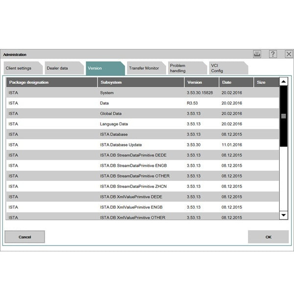Click the Global Data version 3.53.13
The height and width of the screenshot is (294, 294).
tap(194, 114)
